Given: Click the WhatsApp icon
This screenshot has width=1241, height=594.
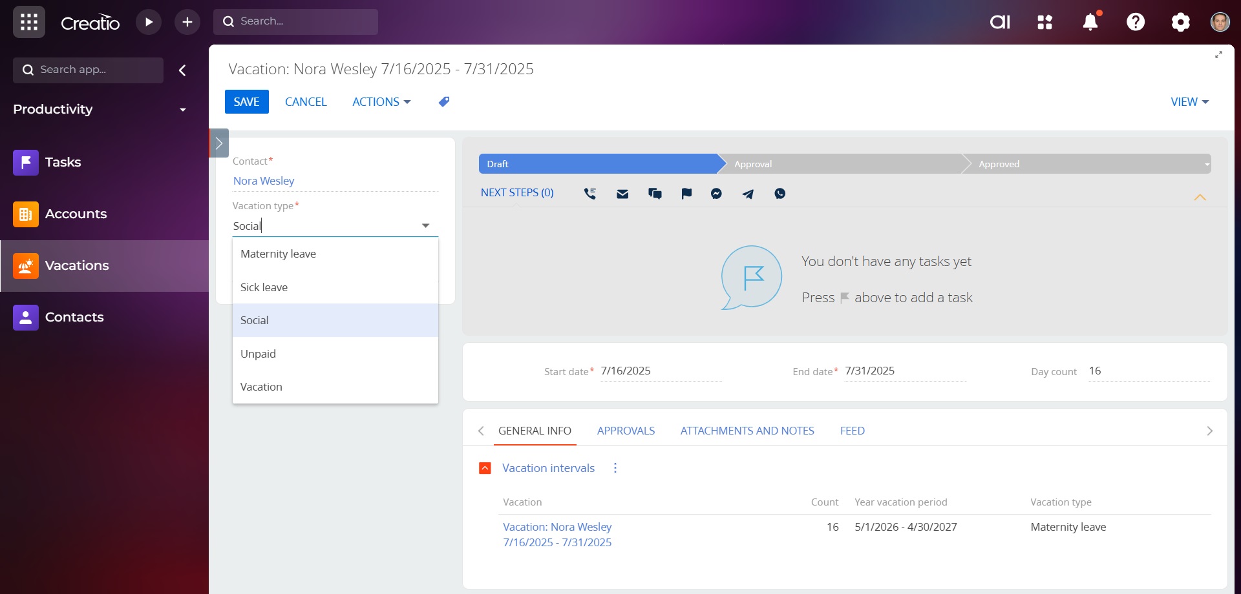Looking at the screenshot, I should click(x=780, y=194).
